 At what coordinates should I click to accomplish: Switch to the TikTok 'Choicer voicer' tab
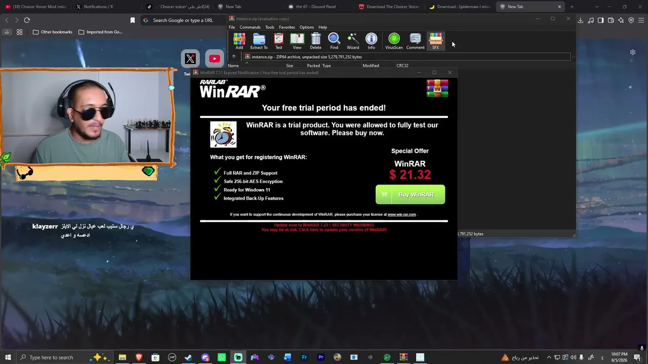[x=177, y=7]
